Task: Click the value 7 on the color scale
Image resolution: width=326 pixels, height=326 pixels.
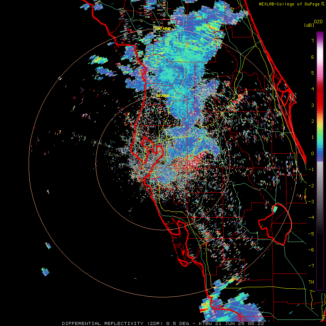Action: click(x=313, y=41)
